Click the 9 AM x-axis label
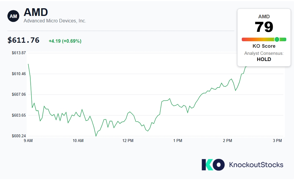Image resolution: width=294 pixels, height=180 pixels. (28, 141)
